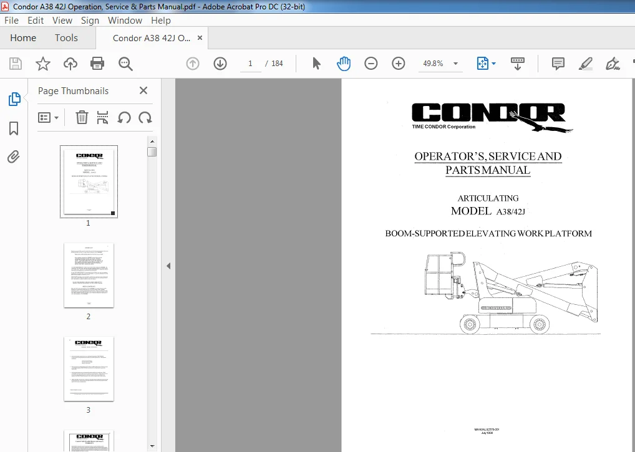Click the thumbnails scrollbar handle
The height and width of the screenshot is (452, 635).
152,151
